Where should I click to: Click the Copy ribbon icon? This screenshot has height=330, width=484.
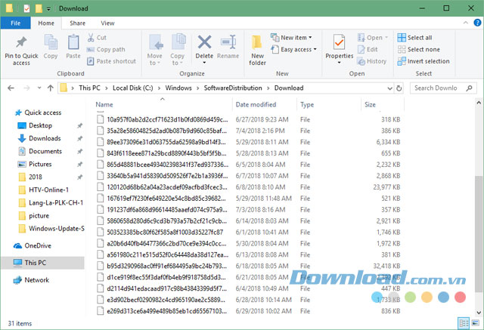pos(51,42)
